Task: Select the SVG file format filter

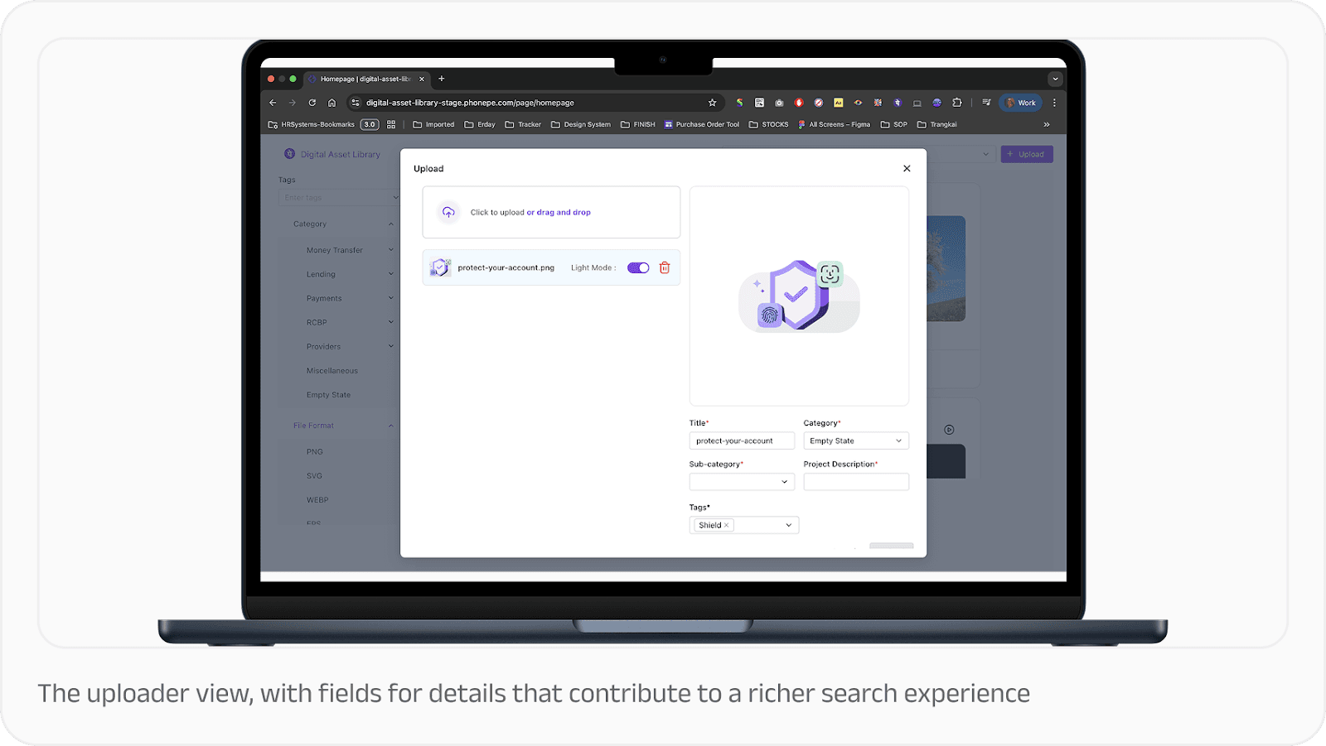Action: [314, 476]
